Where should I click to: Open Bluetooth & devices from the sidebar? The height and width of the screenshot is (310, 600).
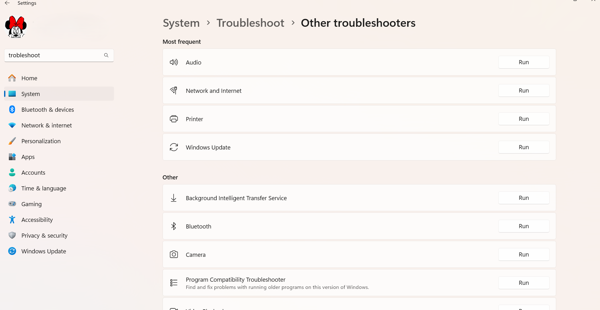pos(48,109)
